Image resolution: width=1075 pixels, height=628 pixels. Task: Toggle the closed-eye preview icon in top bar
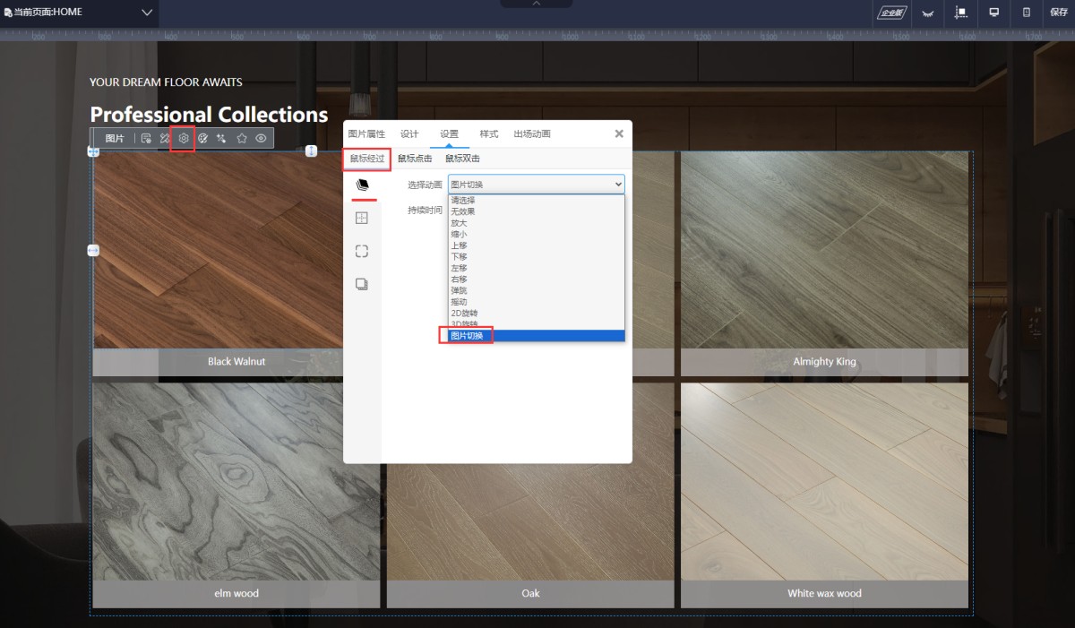(927, 13)
